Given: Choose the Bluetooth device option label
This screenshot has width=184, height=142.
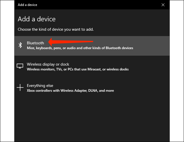Looking at the screenshot, I should 35,43.
